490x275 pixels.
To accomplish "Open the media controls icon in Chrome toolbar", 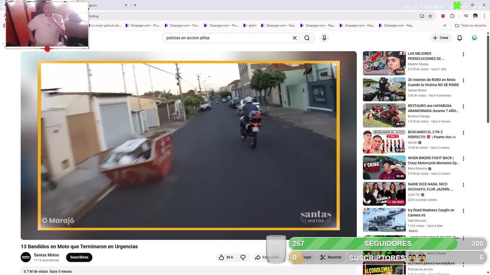I will click(466, 16).
